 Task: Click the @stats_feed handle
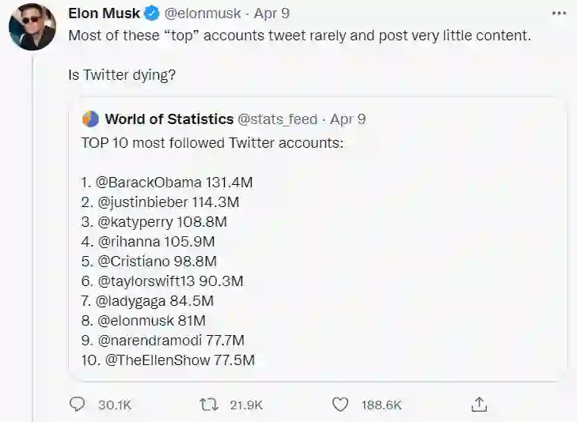[x=277, y=119]
